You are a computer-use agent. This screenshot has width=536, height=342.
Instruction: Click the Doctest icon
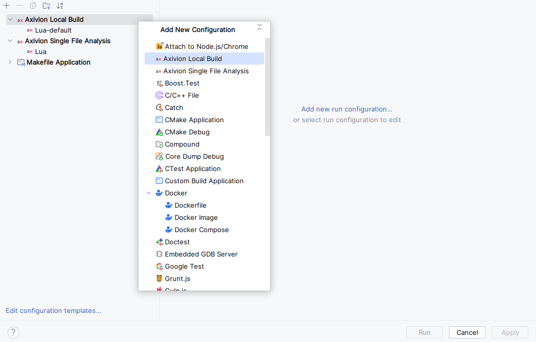159,242
